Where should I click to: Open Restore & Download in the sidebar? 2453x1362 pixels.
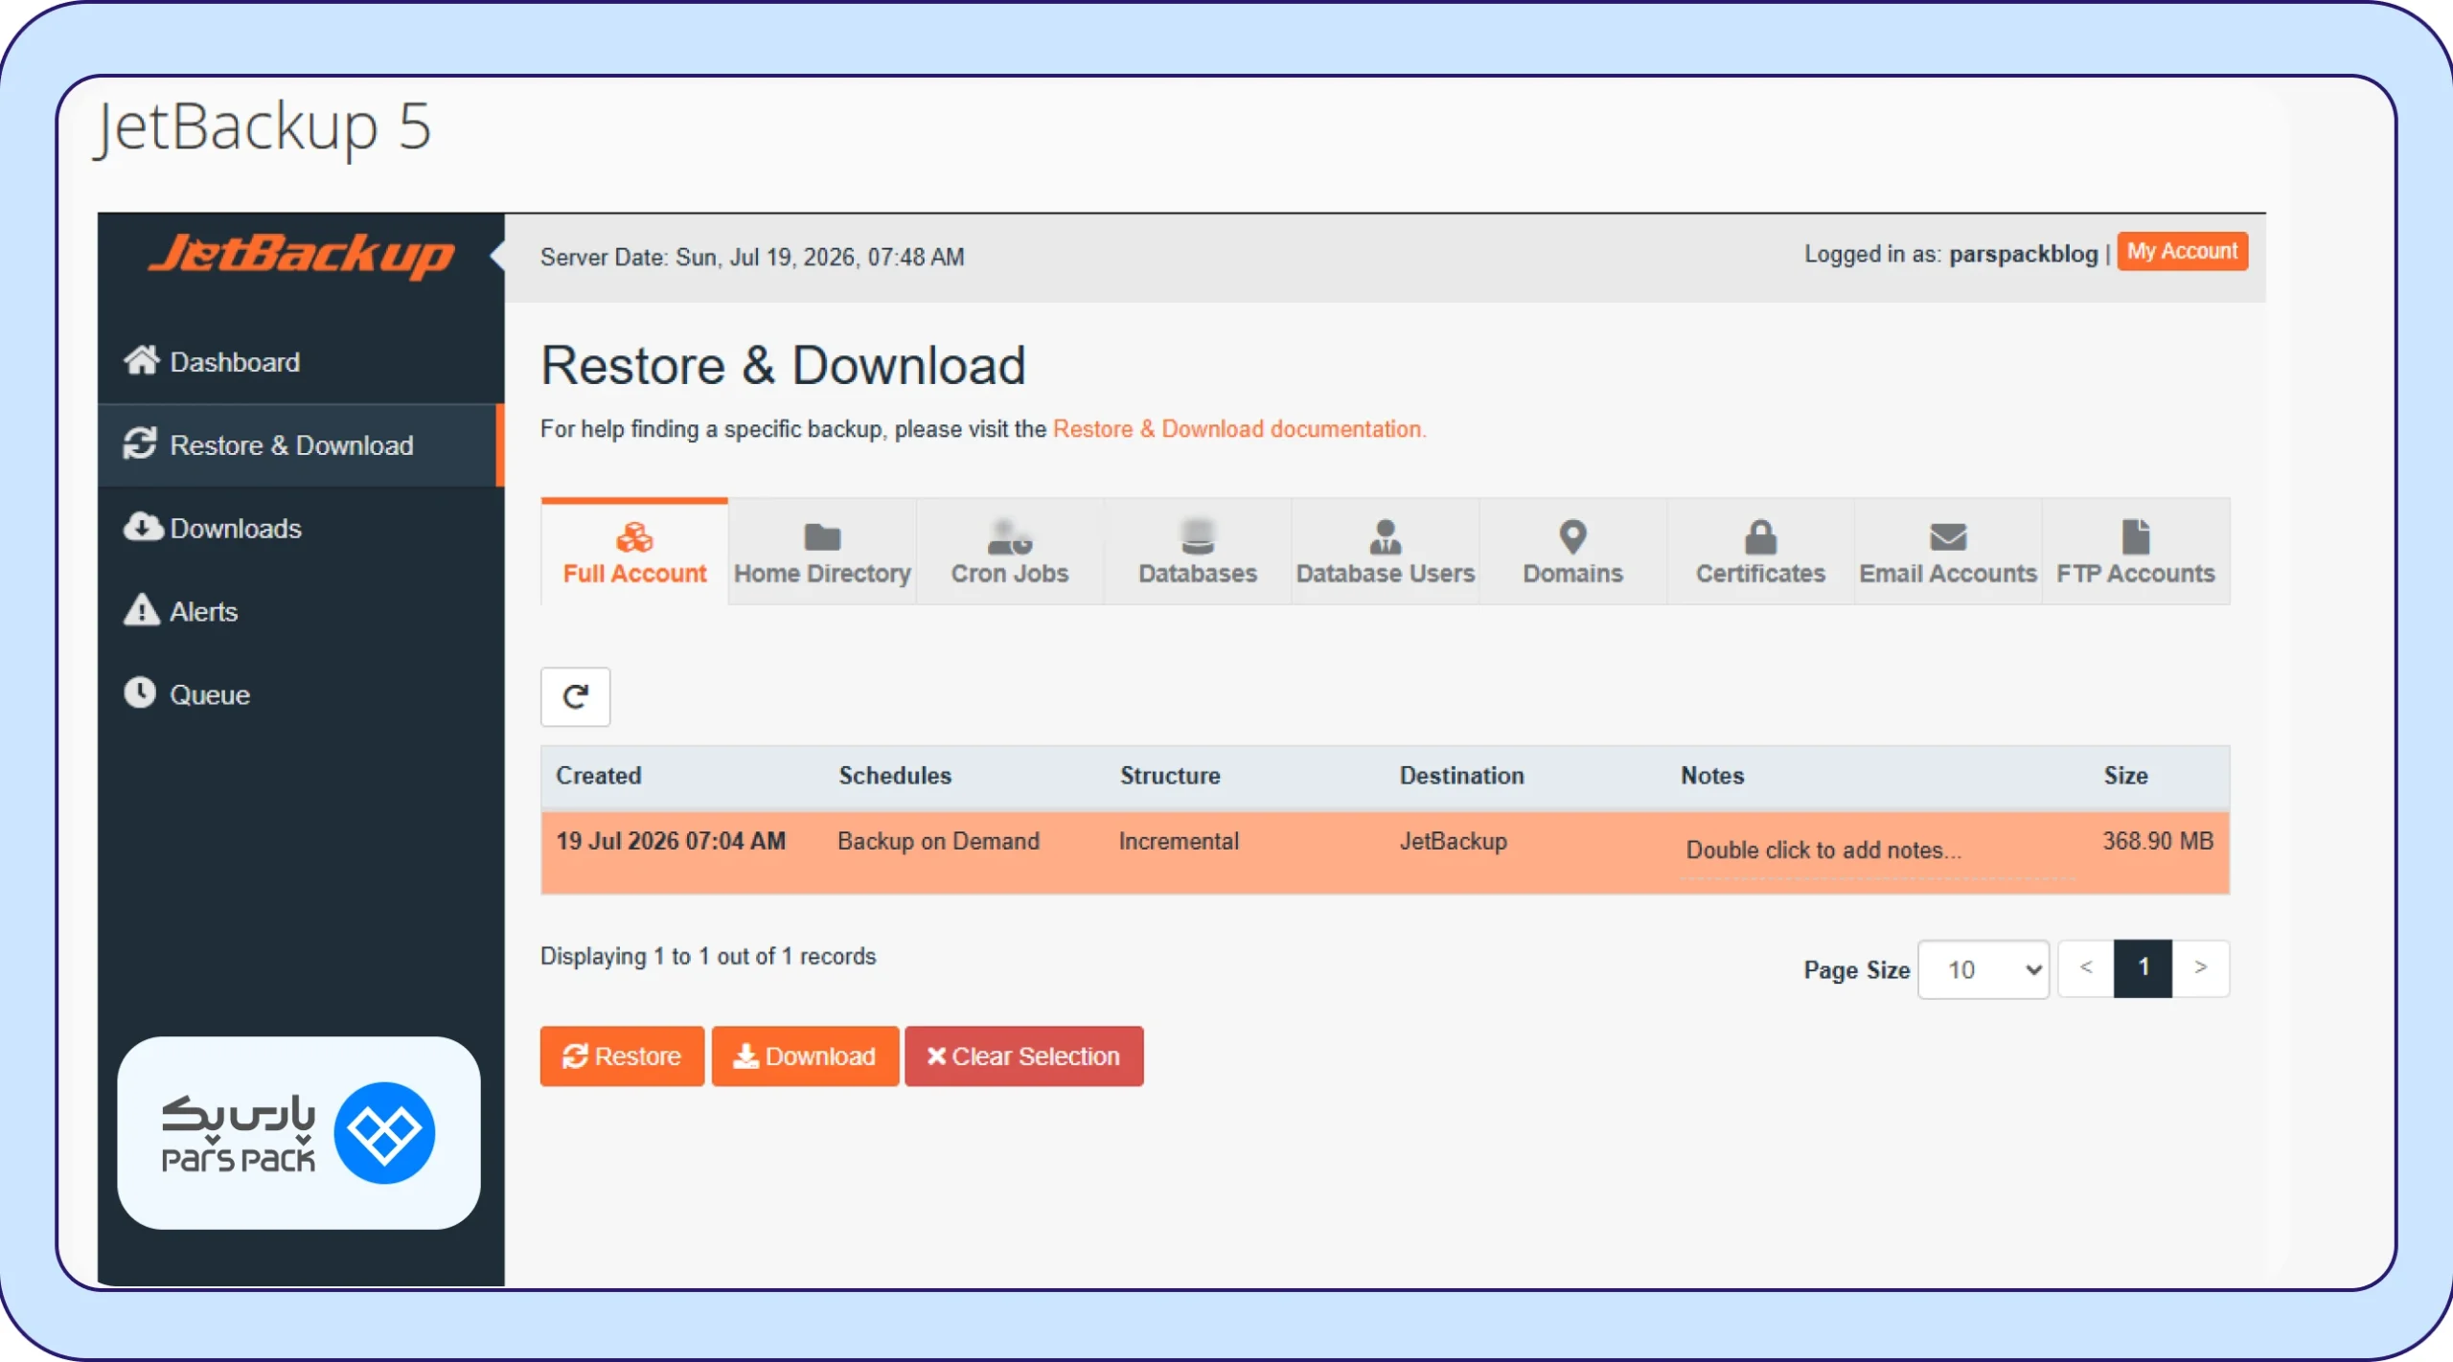tap(301, 445)
